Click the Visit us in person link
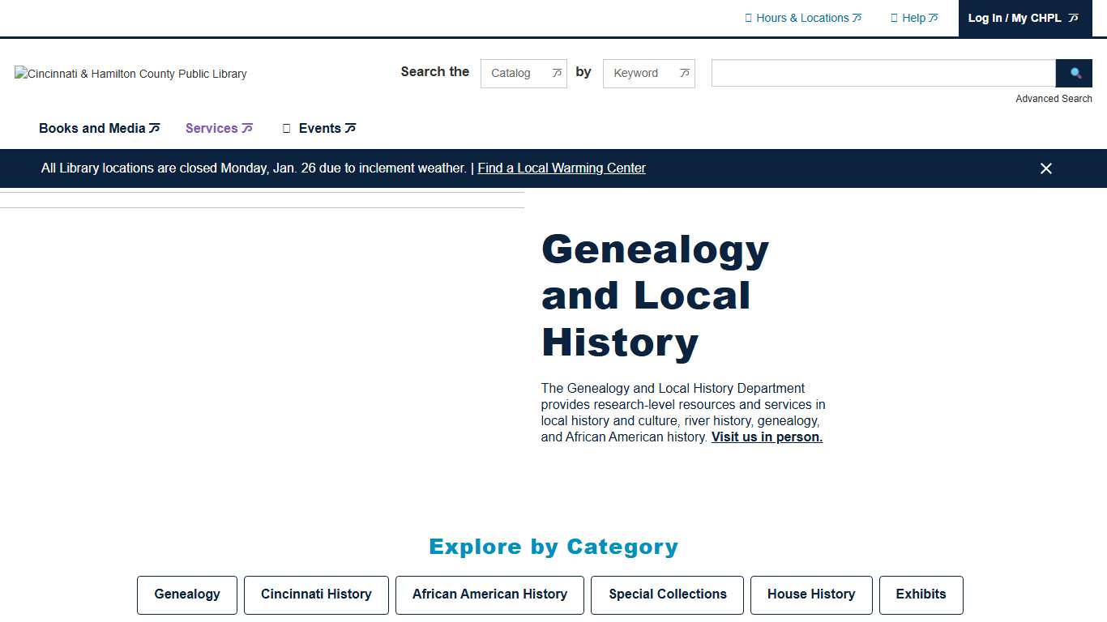Screen dimensions: 1107x622 tap(766, 437)
